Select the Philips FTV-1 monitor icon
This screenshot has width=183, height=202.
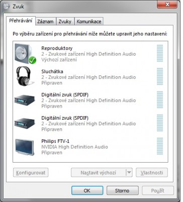(25, 147)
